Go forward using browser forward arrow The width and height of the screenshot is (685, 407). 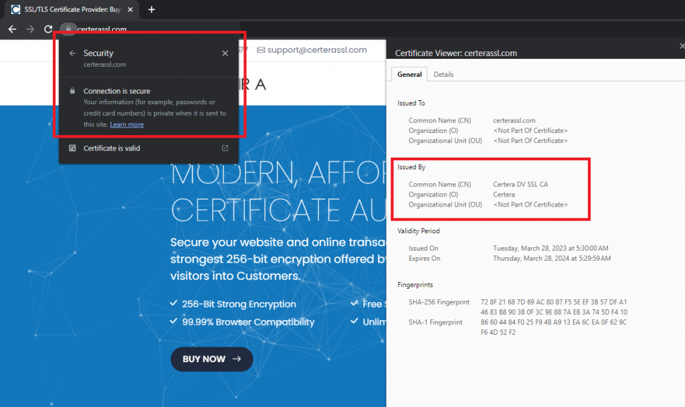coord(30,29)
